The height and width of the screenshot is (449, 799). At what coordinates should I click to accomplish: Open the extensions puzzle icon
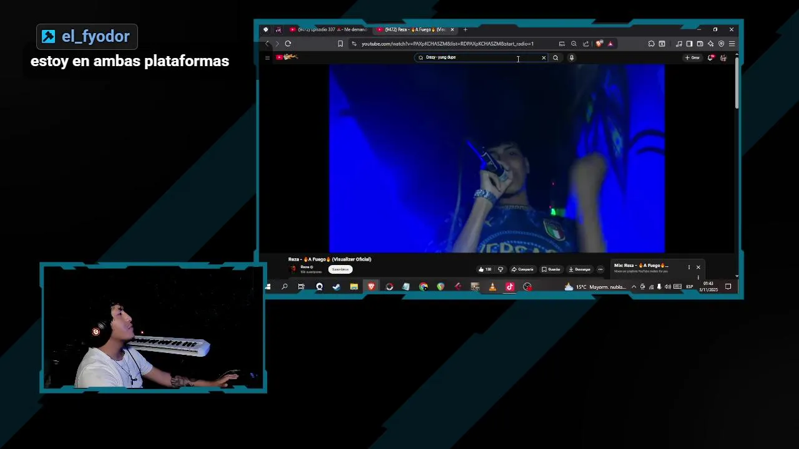coord(651,44)
